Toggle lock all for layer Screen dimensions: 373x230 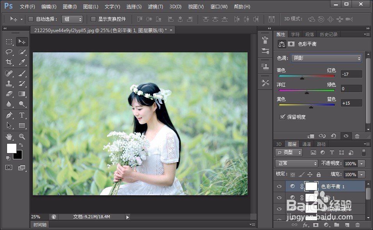(x=319, y=175)
